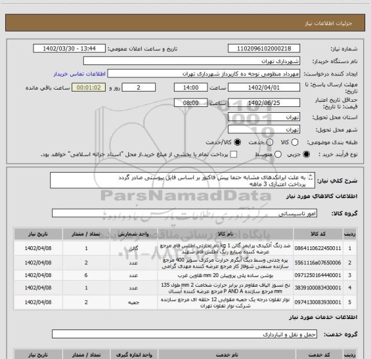This screenshot has width=371, height=359.
Task: Click the remaining days field showing 2
Action: (138, 88)
